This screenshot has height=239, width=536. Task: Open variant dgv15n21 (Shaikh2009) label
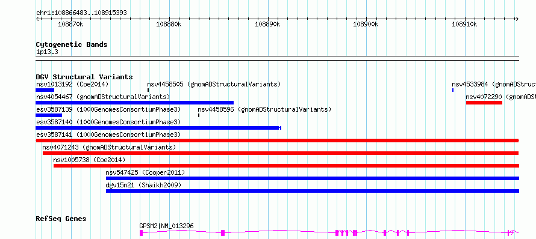[143, 185]
